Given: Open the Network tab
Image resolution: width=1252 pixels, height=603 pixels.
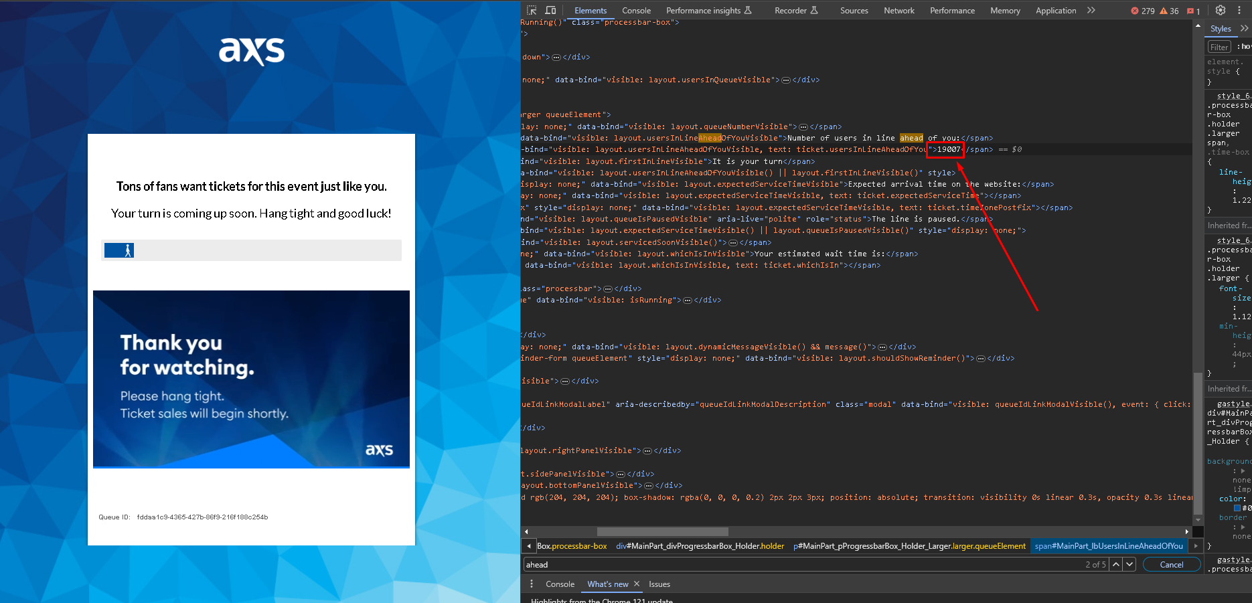Looking at the screenshot, I should (898, 10).
